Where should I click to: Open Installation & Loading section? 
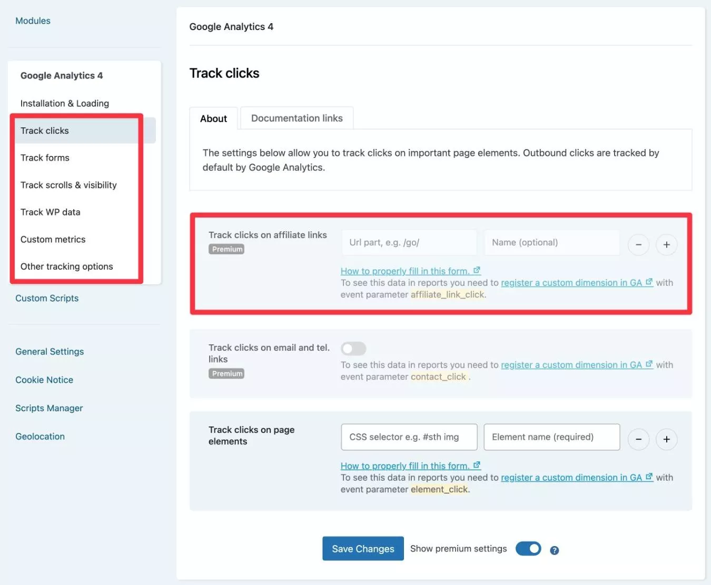(65, 103)
